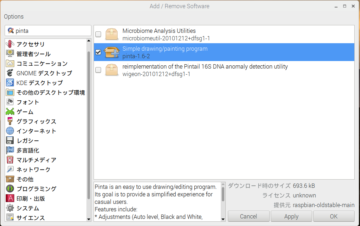Click the microbiomeutil package box icon
This screenshot has width=360, height=226.
pos(111,34)
